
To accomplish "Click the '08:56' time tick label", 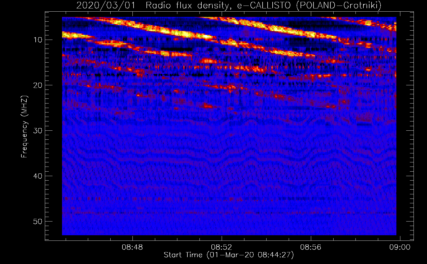I will (x=311, y=247).
